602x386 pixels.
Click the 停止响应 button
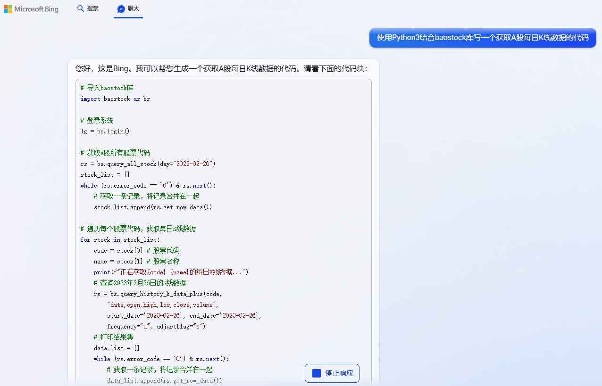(332, 372)
